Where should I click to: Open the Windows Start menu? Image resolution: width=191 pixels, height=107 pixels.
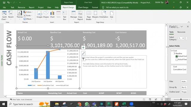(4, 104)
